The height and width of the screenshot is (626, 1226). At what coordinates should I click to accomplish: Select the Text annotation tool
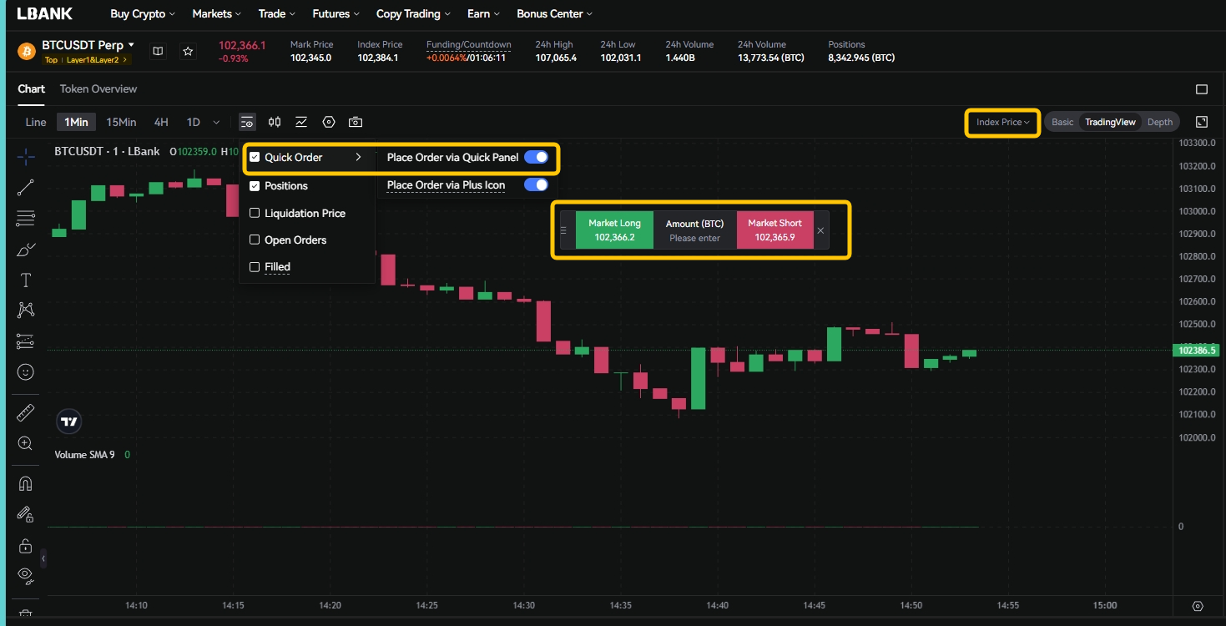pyautogui.click(x=26, y=280)
